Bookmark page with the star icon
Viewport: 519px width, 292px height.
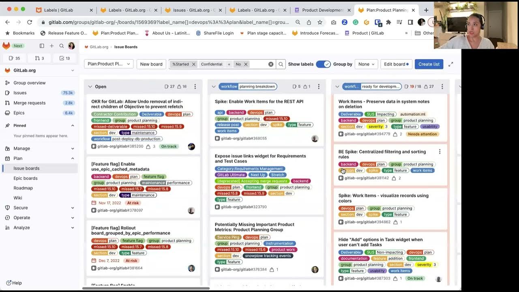click(320, 22)
